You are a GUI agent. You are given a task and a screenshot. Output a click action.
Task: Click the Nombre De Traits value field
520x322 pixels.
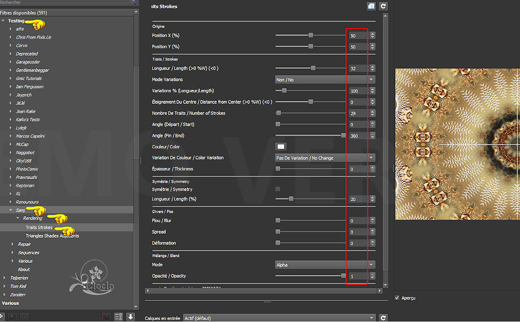tap(358, 113)
